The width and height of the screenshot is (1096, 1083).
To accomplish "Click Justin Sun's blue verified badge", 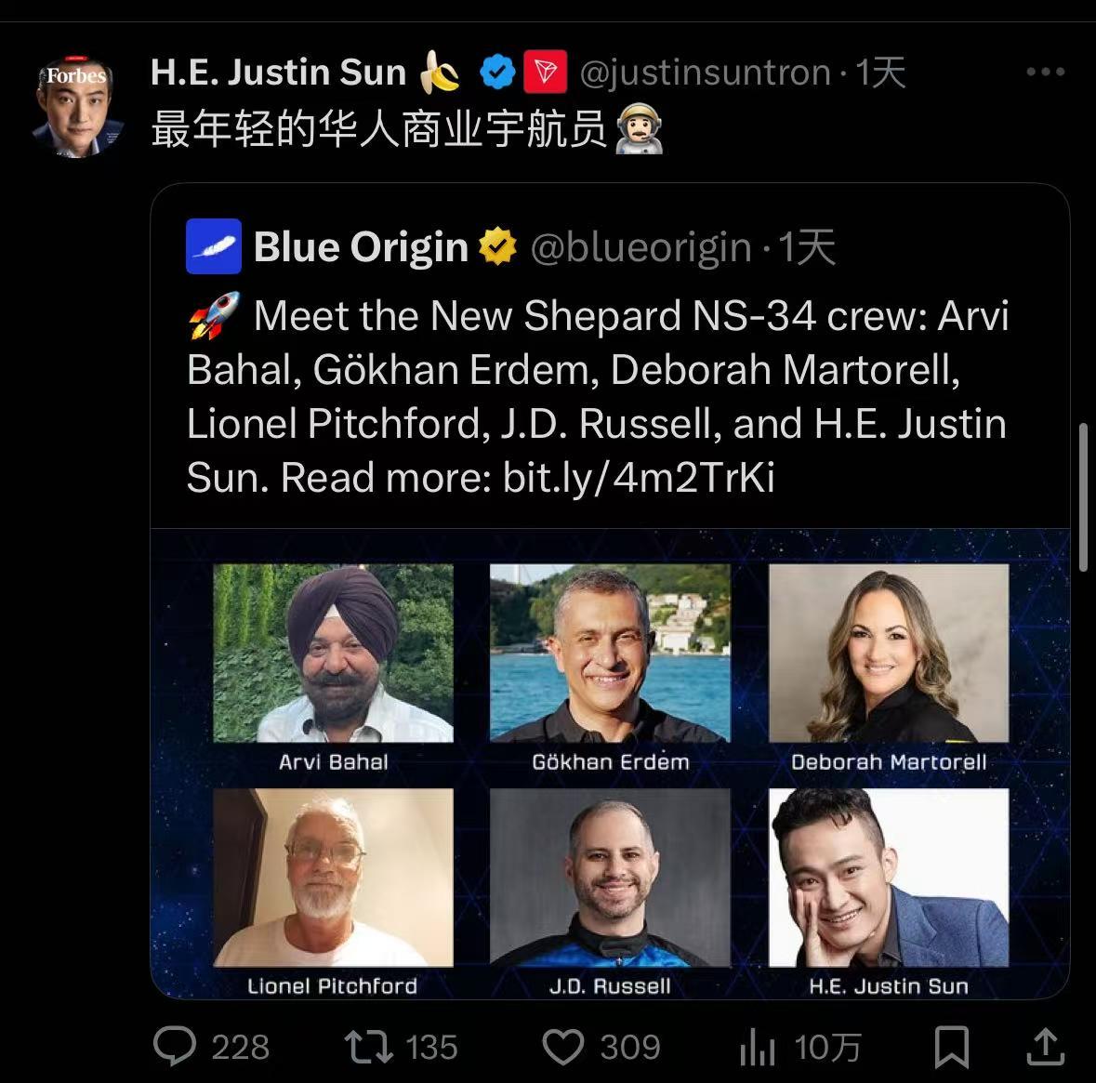I will [497, 72].
